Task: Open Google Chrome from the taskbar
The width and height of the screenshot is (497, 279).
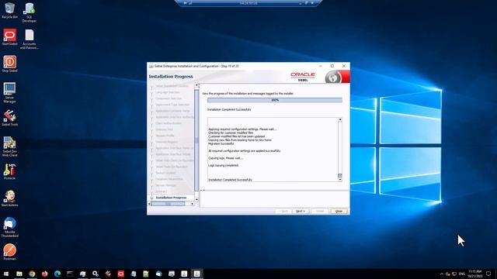Action: coord(32,274)
